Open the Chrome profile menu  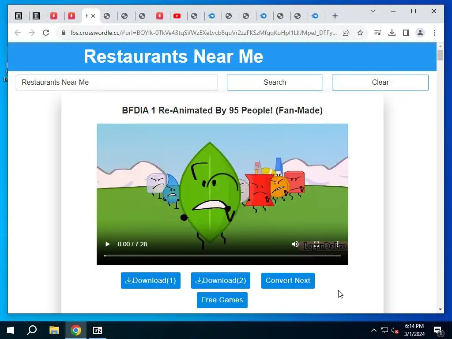click(420, 33)
